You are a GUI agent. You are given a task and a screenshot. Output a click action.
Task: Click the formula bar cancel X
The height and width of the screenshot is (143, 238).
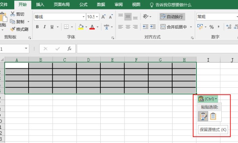click(x=45, y=49)
